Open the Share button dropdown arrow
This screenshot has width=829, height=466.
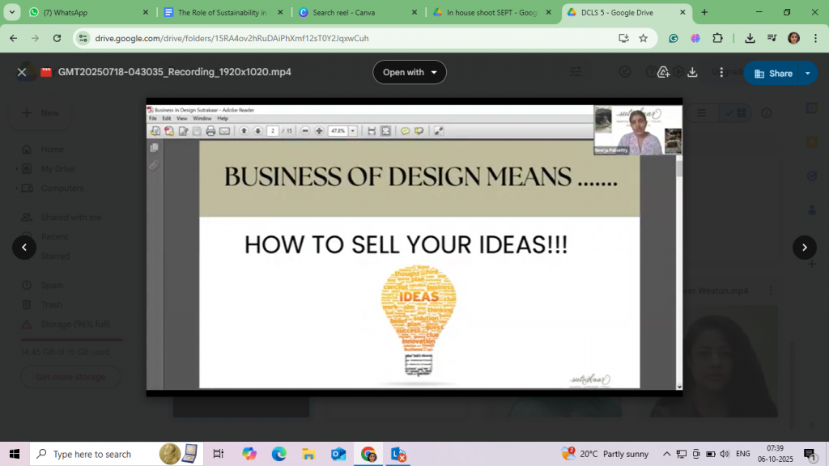pyautogui.click(x=807, y=73)
